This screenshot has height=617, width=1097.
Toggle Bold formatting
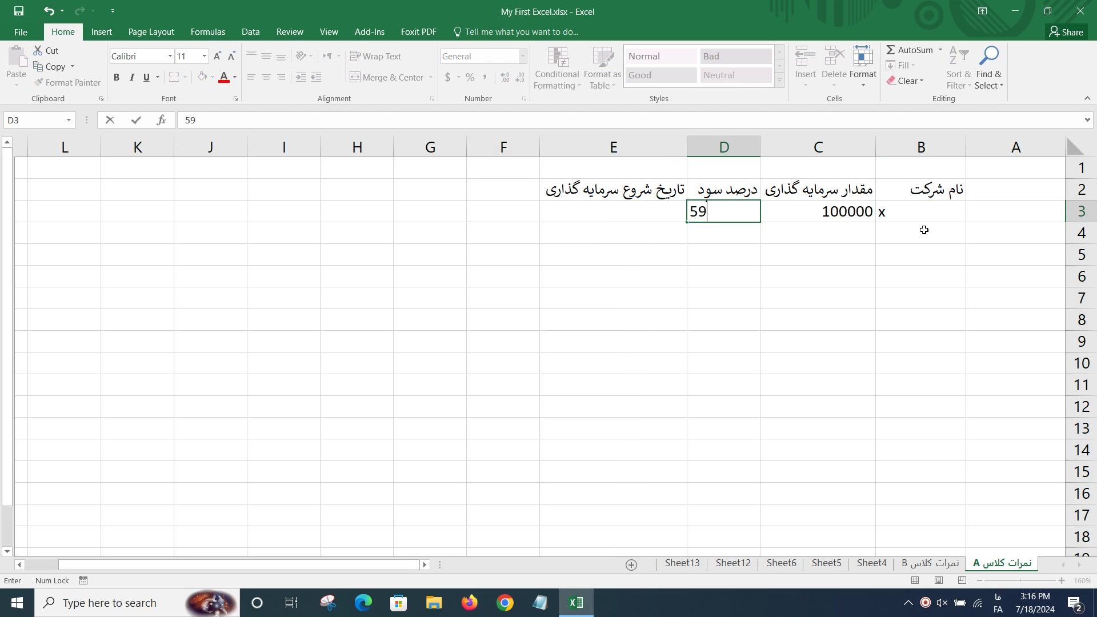(117, 77)
